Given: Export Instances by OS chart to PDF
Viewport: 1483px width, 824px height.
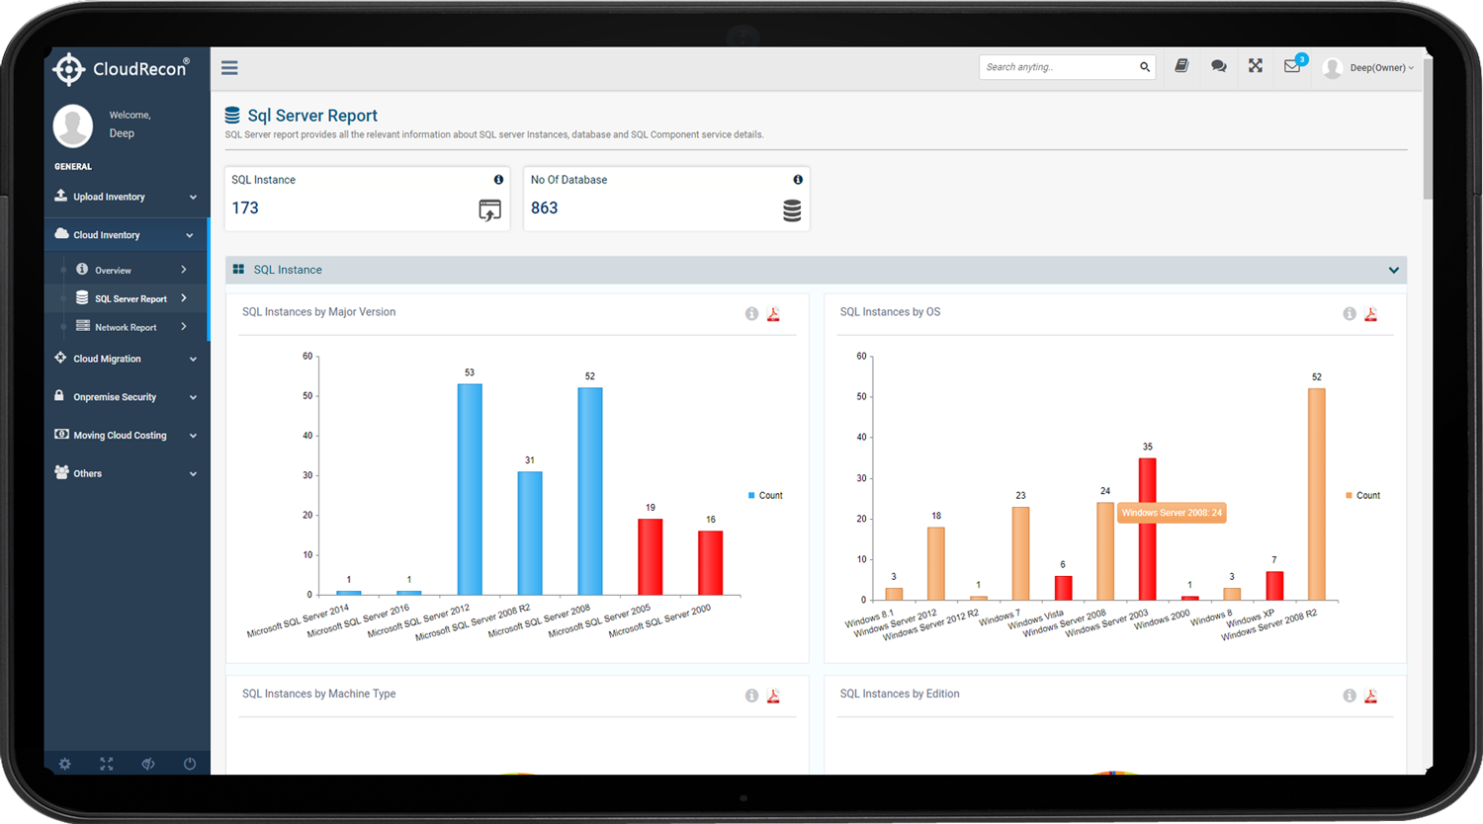Looking at the screenshot, I should (1370, 314).
